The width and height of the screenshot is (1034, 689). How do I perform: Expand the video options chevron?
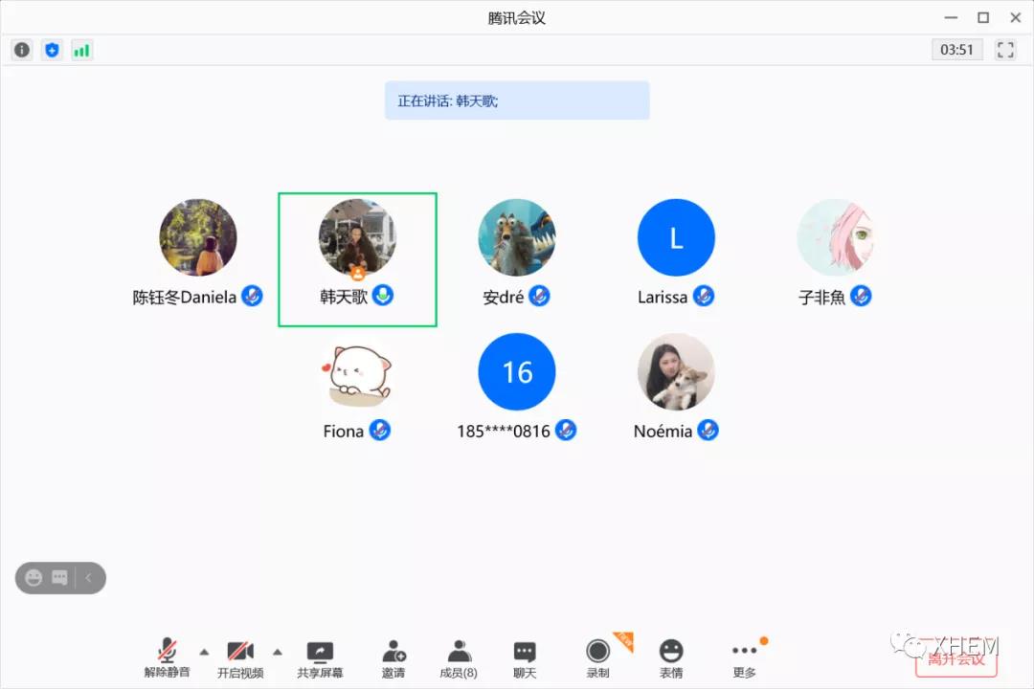[278, 653]
